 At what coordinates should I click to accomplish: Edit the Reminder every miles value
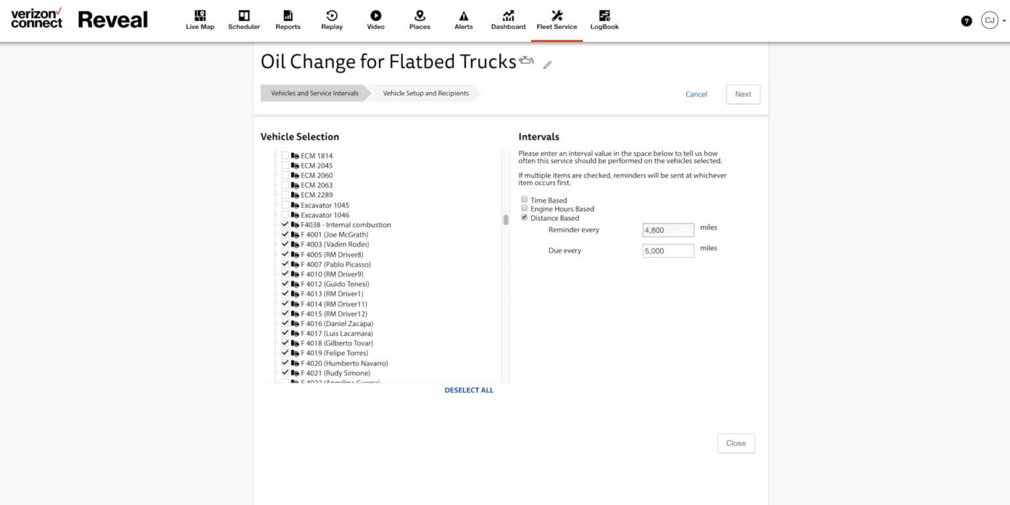tap(668, 230)
